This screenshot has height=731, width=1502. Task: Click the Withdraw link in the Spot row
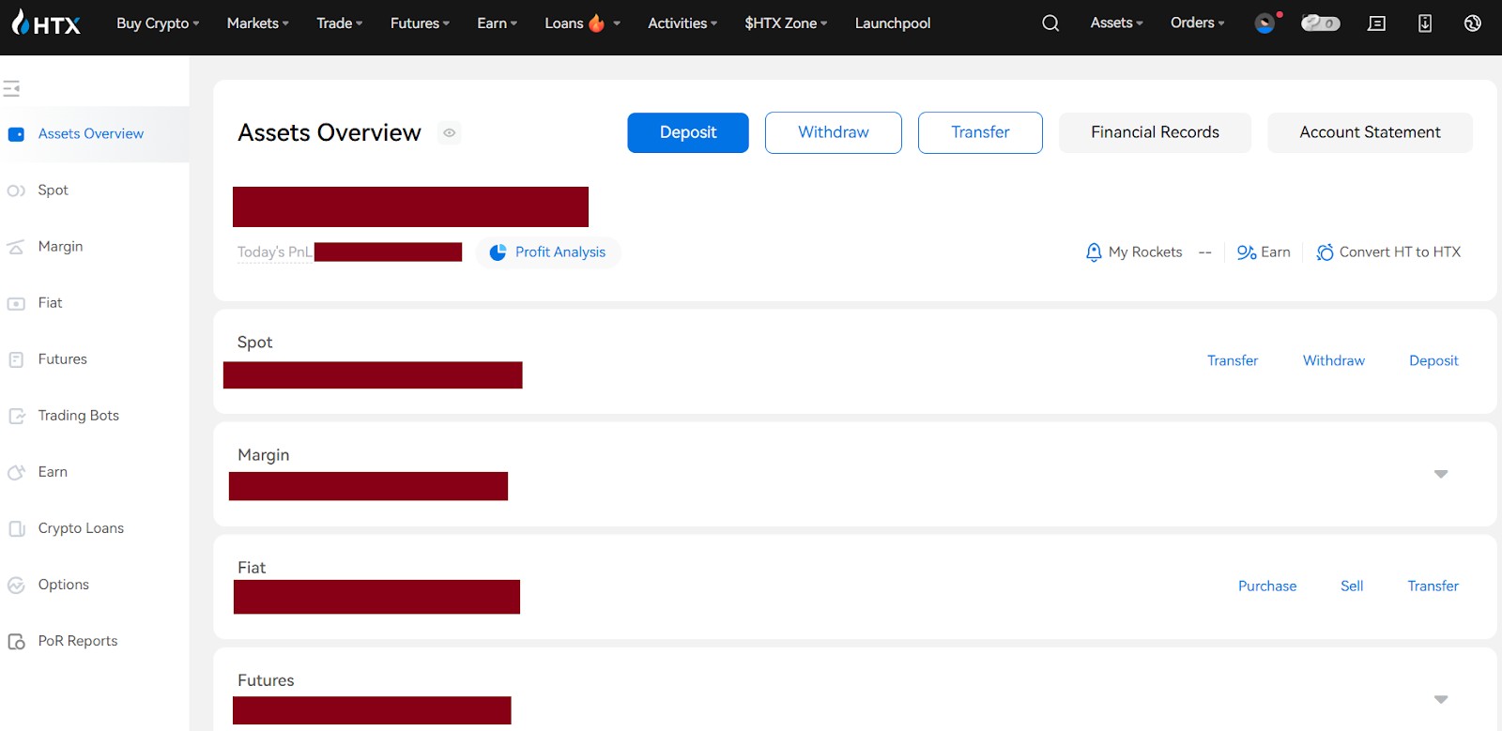(1334, 361)
